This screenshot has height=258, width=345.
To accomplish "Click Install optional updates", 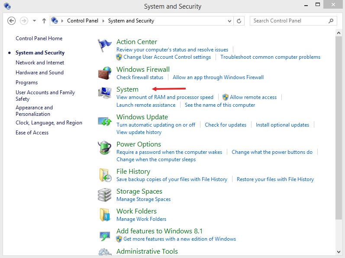I will tap(282, 125).
